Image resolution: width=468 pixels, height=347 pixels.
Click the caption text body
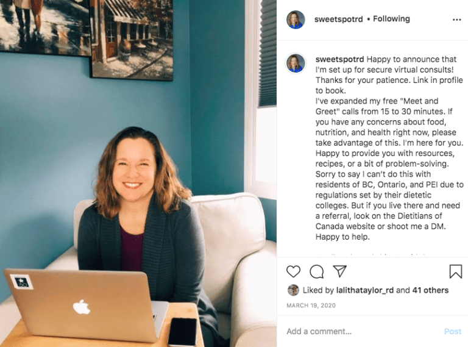click(x=389, y=148)
